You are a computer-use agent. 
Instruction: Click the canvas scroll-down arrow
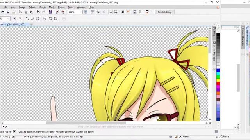[x=210, y=119]
